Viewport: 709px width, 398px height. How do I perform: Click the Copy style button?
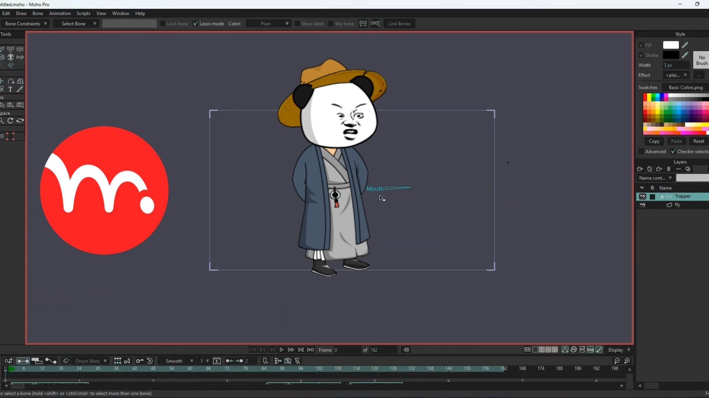coord(654,141)
